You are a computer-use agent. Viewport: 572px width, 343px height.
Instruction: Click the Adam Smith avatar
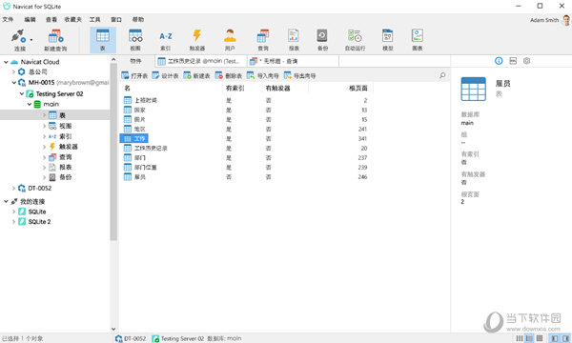566,20
